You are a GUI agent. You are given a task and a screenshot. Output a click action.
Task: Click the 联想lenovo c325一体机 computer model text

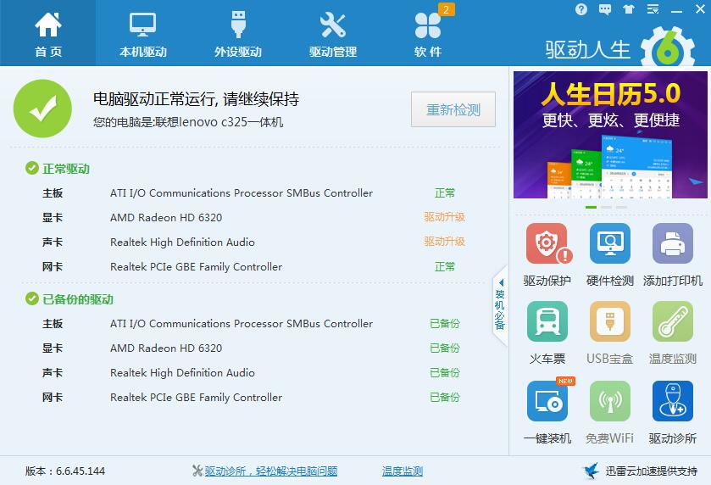[219, 122]
